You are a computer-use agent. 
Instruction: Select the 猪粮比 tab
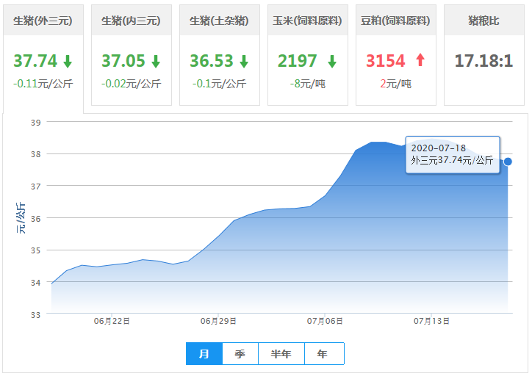pos(484,21)
